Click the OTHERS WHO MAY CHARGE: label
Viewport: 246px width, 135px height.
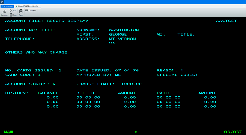pyautogui.click(x=38, y=52)
